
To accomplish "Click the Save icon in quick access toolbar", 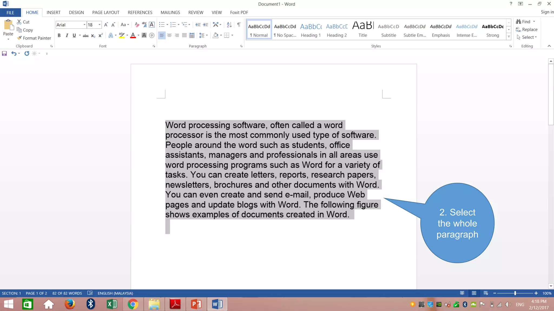I will (x=4, y=53).
